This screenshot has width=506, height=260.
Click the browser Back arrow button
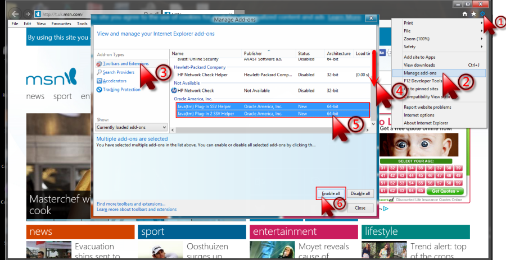(x=15, y=14)
